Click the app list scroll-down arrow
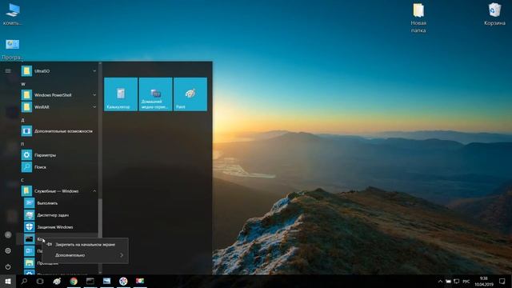The height and width of the screenshot is (288, 512). 100,272
